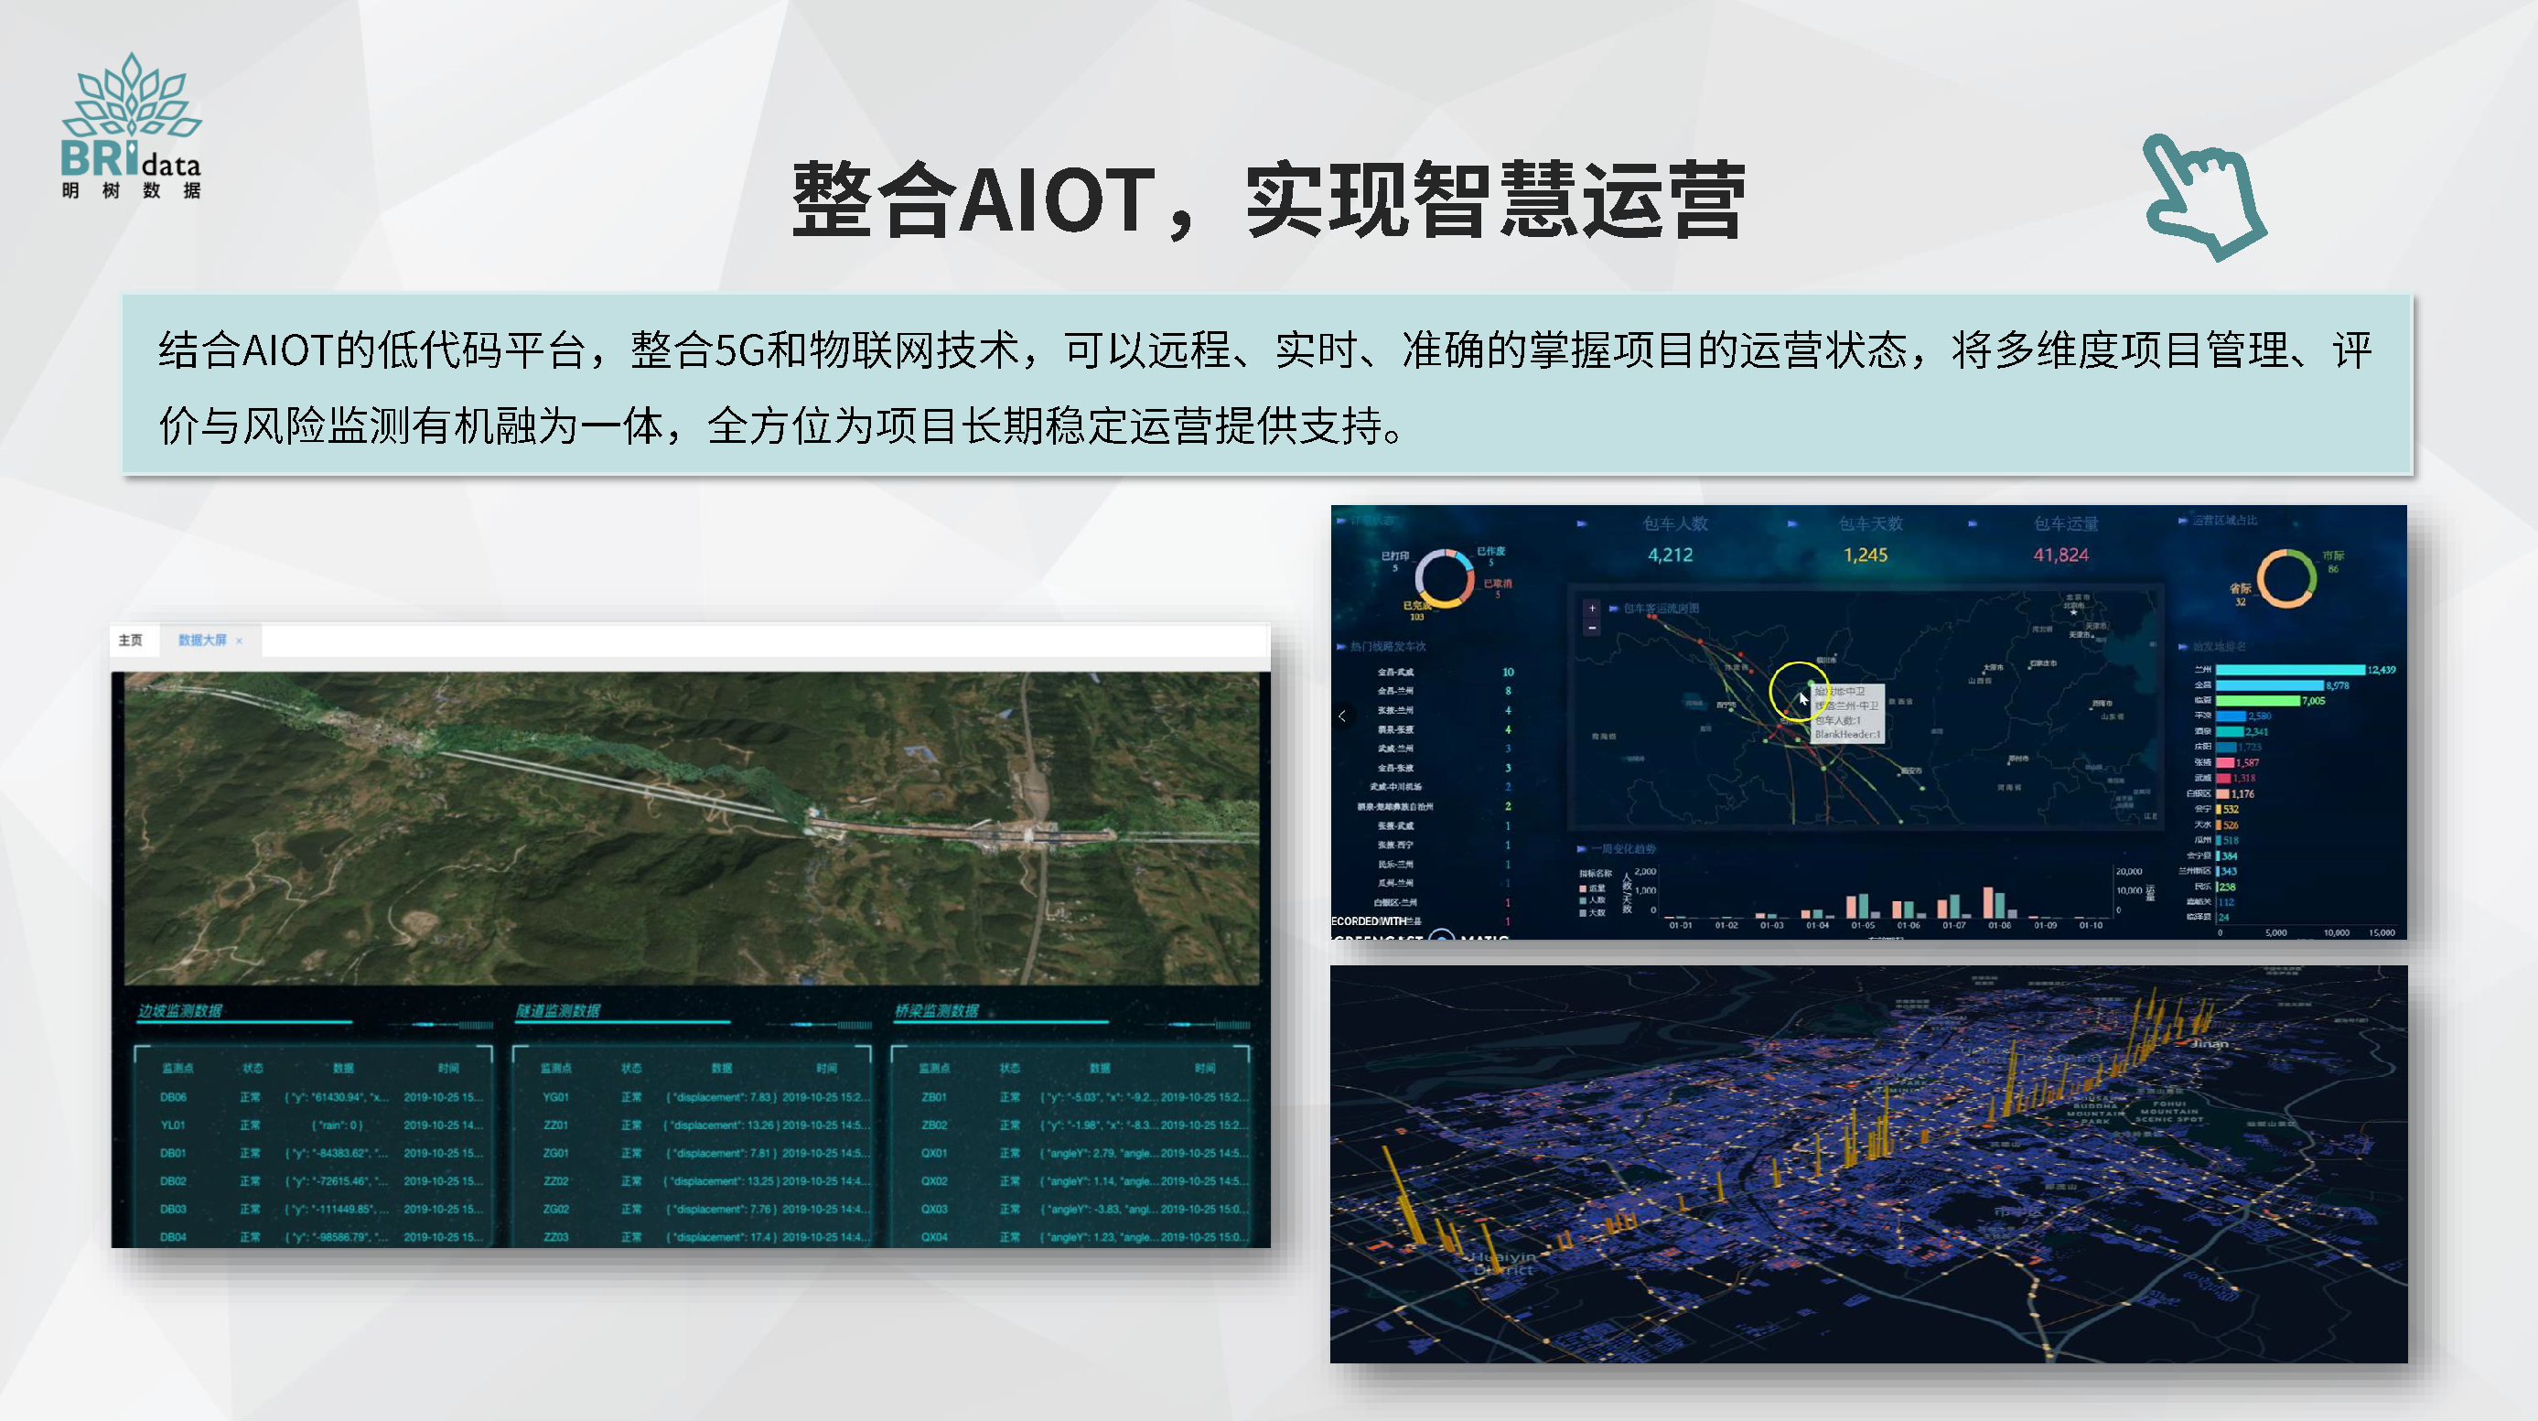Click the 运营区域占比 donut chart
Image resolution: width=2538 pixels, height=1421 pixels.
point(2286,577)
